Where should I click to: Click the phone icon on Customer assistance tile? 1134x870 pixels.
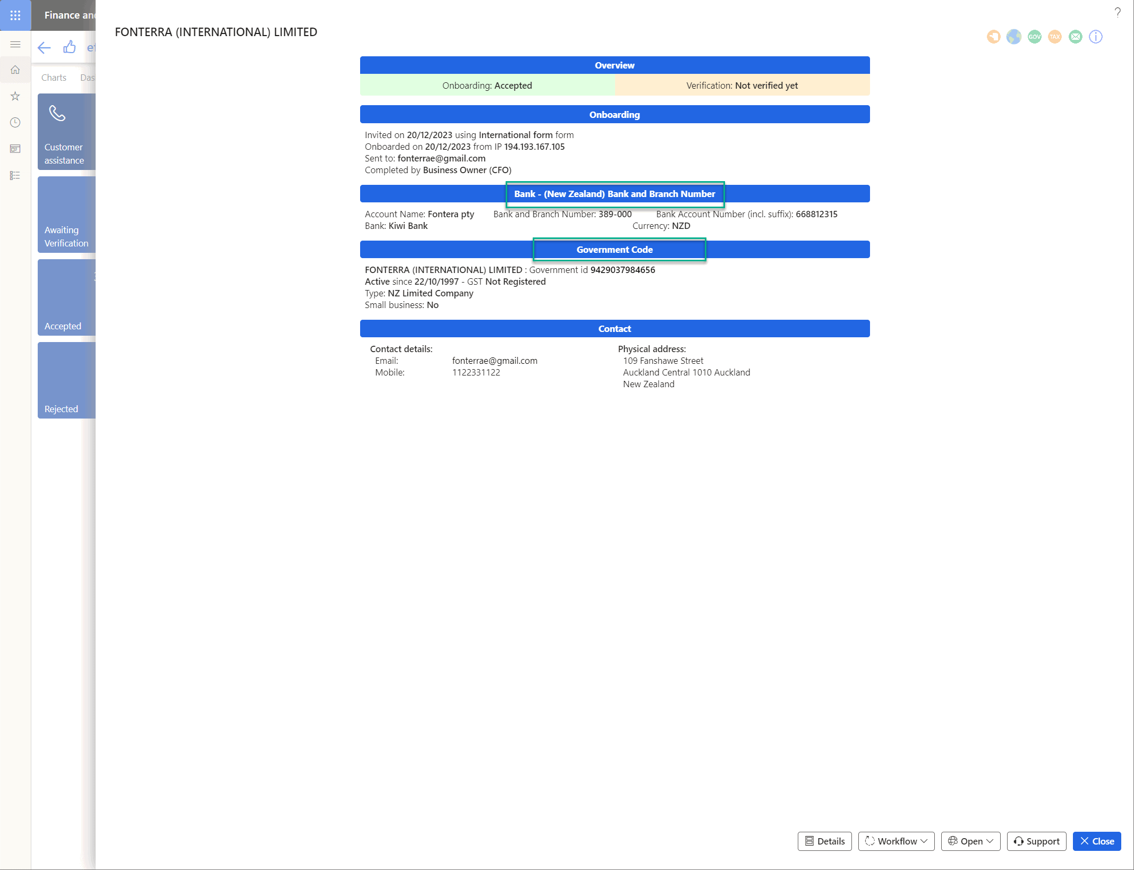(x=57, y=113)
